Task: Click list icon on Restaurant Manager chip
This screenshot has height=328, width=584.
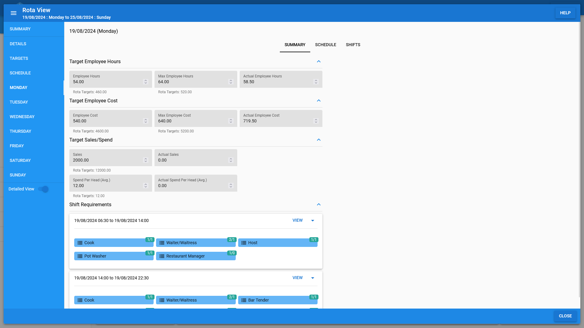Action: coord(162,256)
